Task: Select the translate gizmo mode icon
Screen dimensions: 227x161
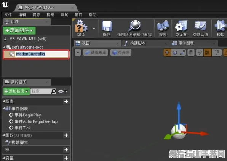Action: pos(167,53)
